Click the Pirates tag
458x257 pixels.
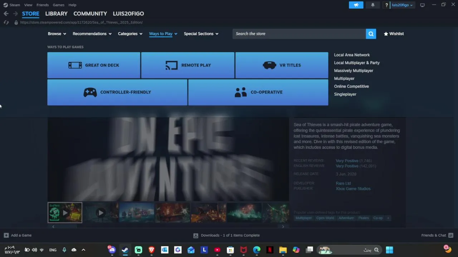pos(364,218)
